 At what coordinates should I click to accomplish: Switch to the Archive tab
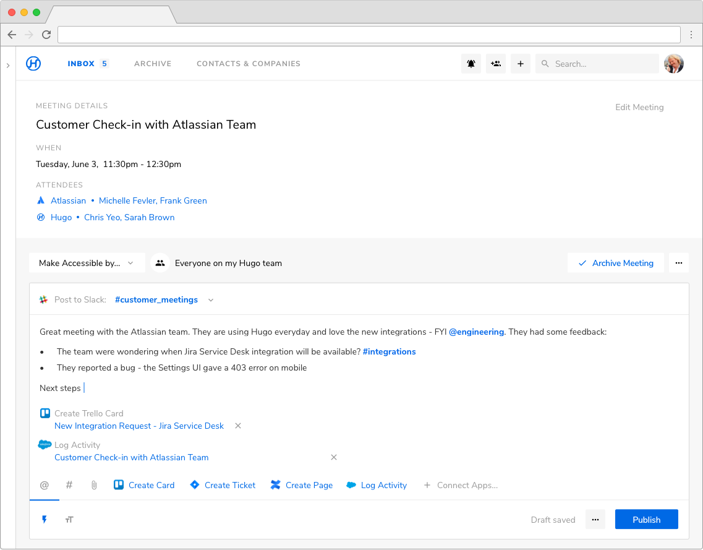[x=153, y=64]
